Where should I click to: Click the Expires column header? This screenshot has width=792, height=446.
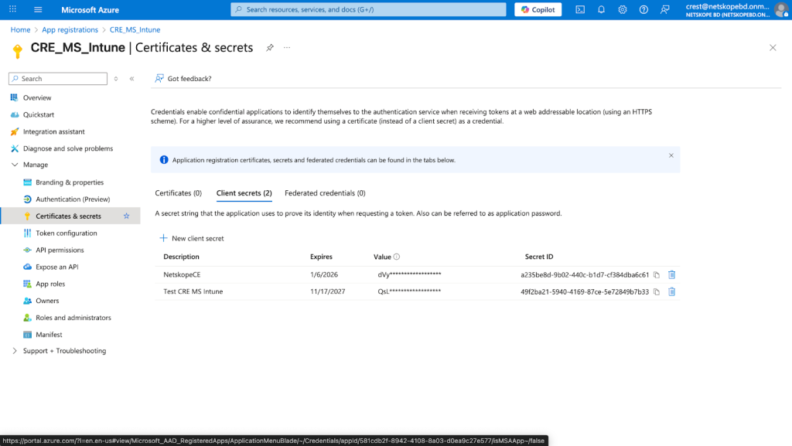(x=321, y=257)
